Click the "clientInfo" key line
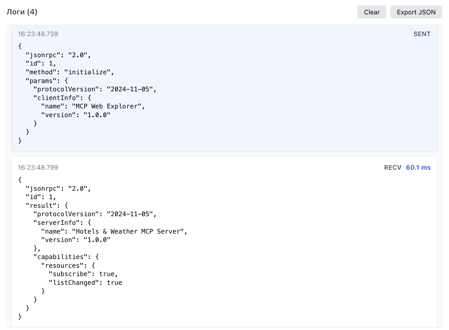 click(62, 98)
